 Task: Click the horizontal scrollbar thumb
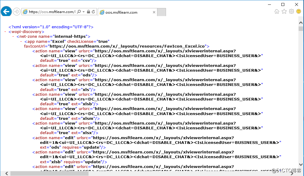49,174
